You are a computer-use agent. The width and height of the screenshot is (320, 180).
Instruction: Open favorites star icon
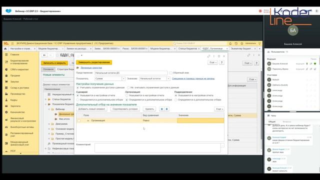242,43
